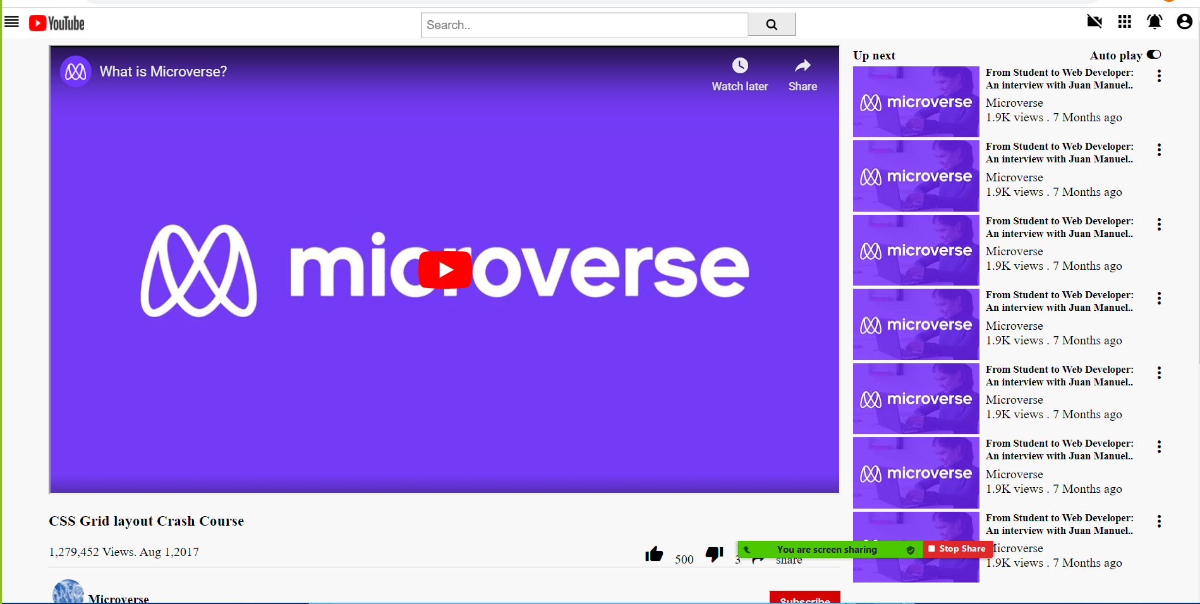Open options menu for first Up next video
Screen dimensions: 1200x604
click(x=1159, y=76)
